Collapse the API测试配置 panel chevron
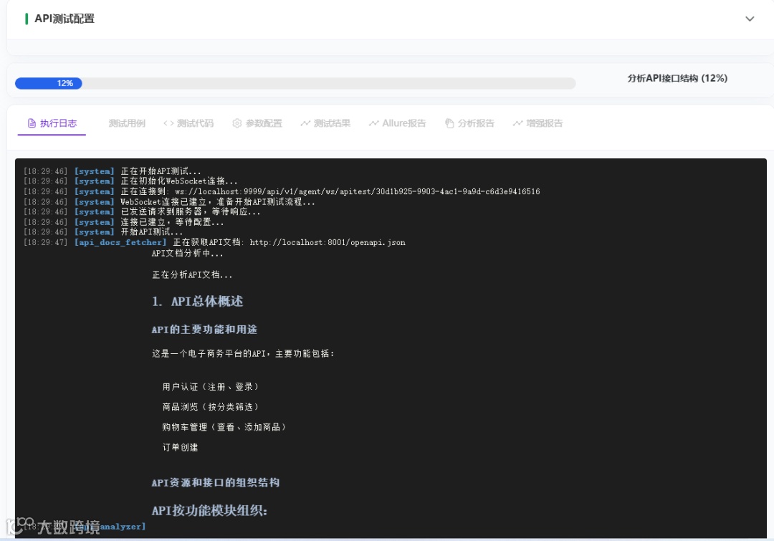This screenshot has height=541, width=774. tap(750, 19)
